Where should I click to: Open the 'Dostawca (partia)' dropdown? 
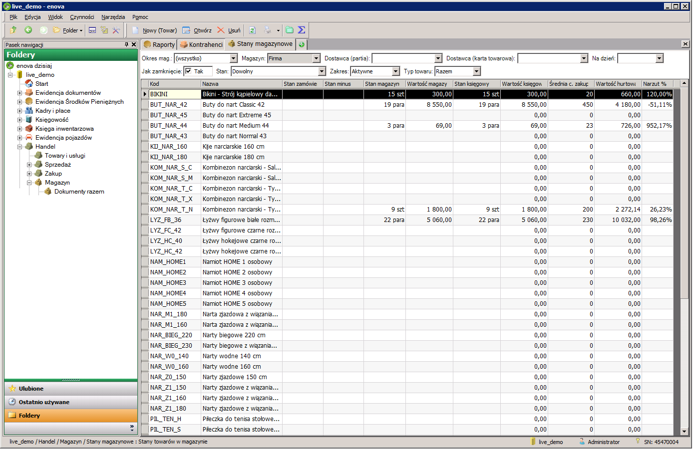[x=438, y=58]
